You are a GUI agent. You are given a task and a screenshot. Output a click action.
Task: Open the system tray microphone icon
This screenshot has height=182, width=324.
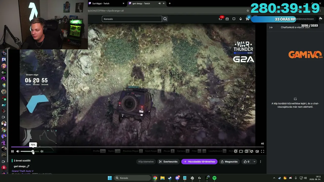(x=296, y=178)
